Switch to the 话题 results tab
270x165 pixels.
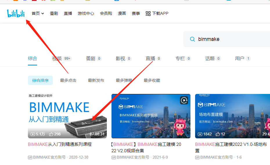[x=213, y=59]
